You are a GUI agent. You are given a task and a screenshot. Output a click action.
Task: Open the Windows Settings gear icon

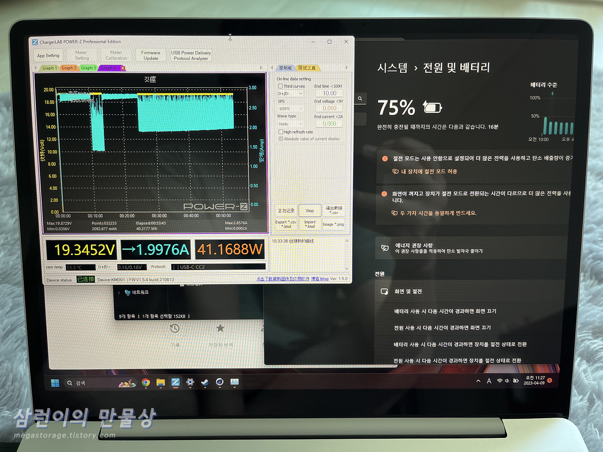(190, 382)
